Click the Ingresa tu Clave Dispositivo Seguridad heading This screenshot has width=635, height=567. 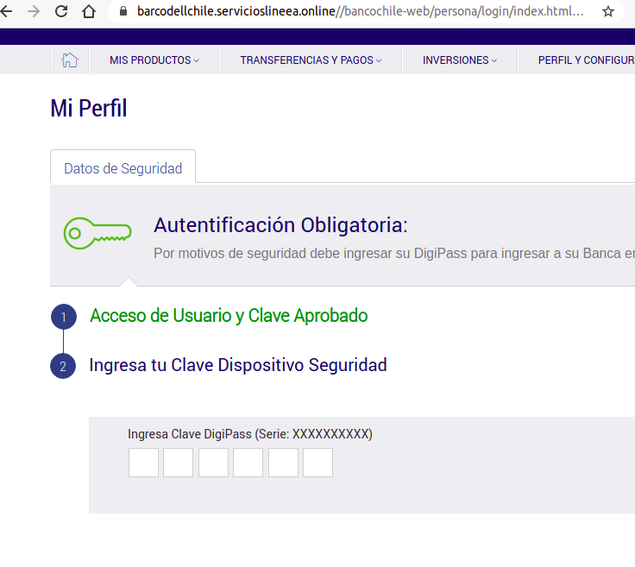pos(238,365)
